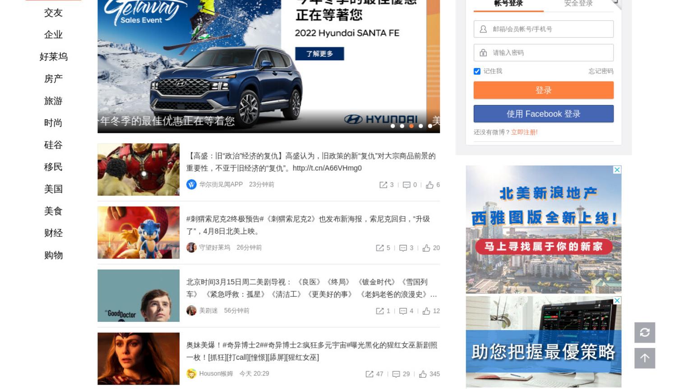Open the 房产 category
693x389 pixels.
point(53,79)
